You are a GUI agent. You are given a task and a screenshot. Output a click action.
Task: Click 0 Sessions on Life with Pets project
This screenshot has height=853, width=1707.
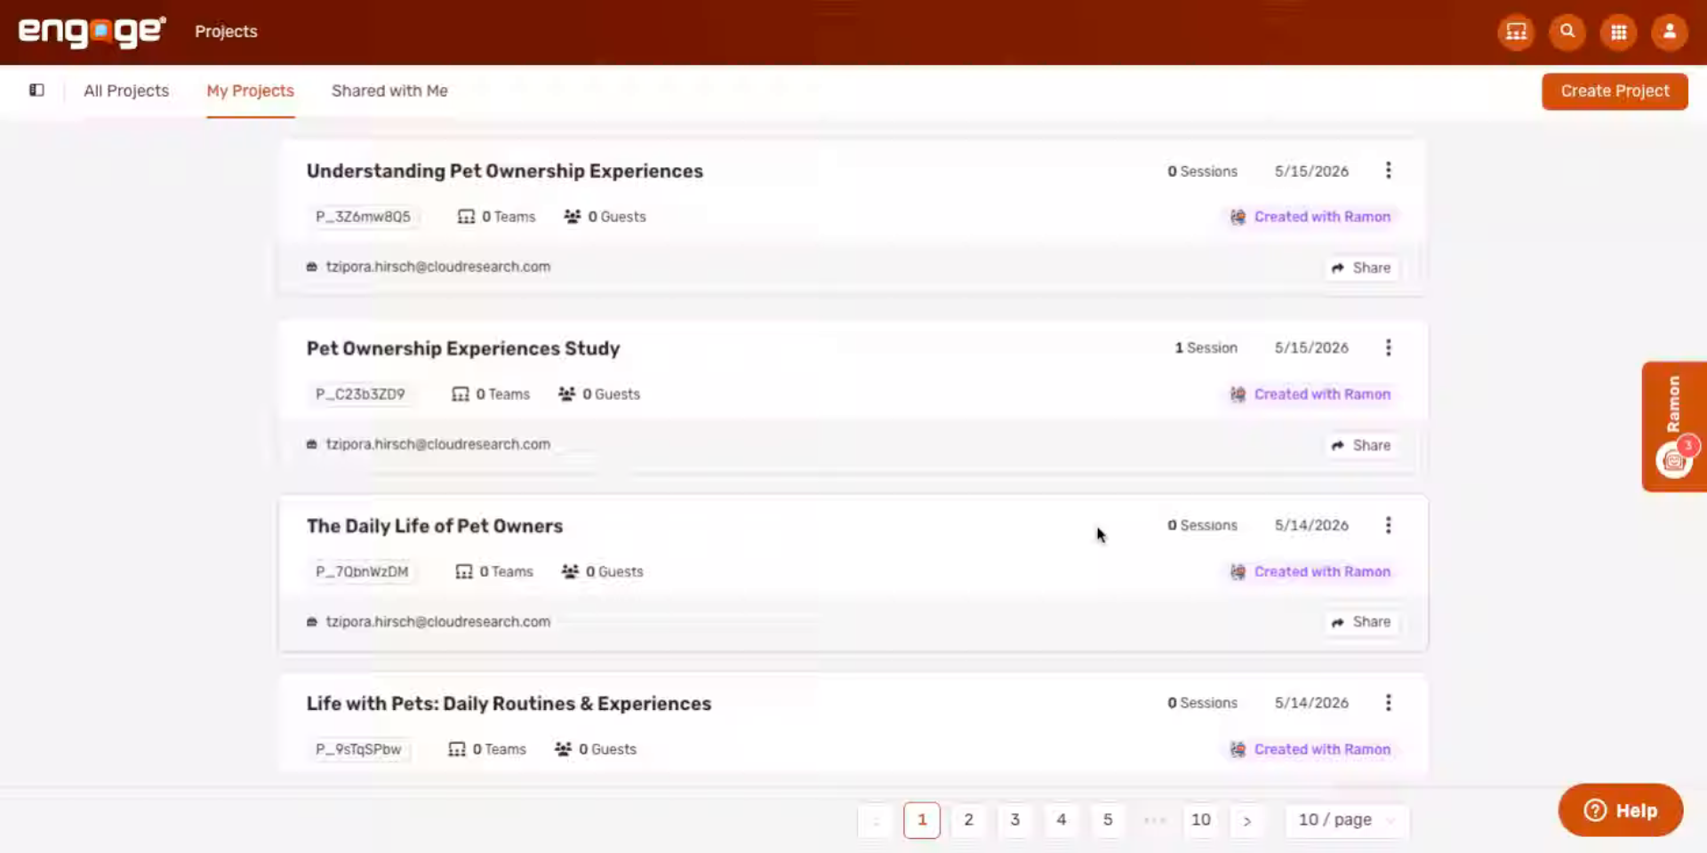point(1202,704)
